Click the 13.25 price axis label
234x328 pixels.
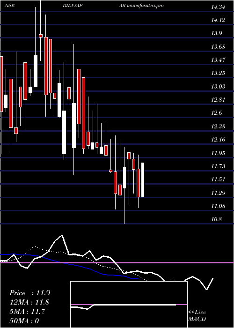click(218, 73)
